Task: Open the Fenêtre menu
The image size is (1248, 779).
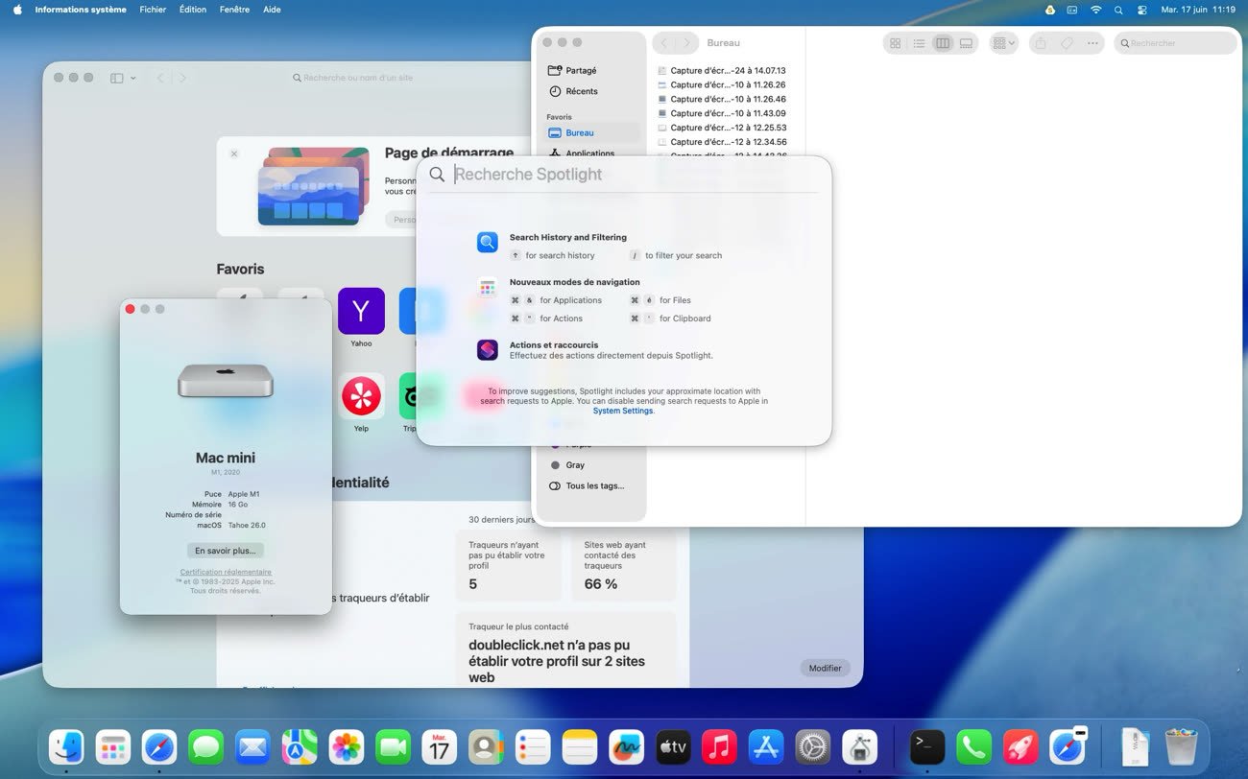Action: tap(234, 10)
